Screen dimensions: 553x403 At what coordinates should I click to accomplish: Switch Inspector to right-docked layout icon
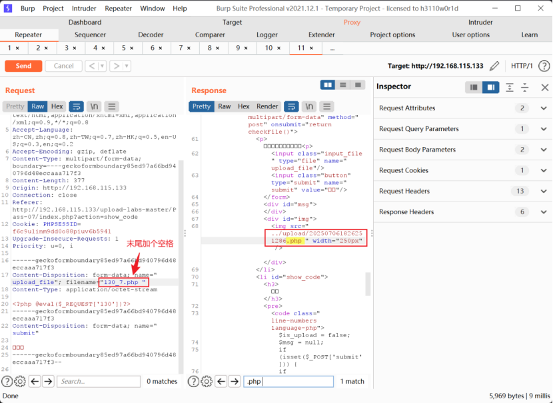coord(490,87)
